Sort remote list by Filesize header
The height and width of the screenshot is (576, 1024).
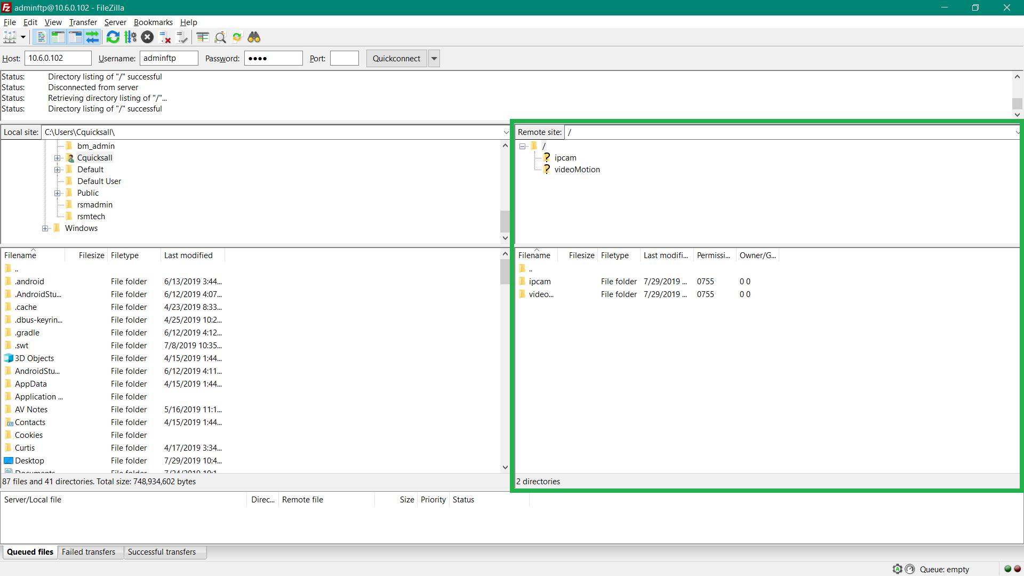578,255
